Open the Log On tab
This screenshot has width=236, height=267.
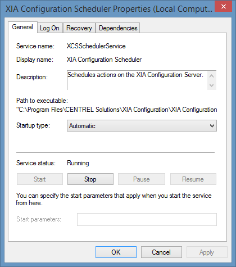pyautogui.click(x=49, y=28)
